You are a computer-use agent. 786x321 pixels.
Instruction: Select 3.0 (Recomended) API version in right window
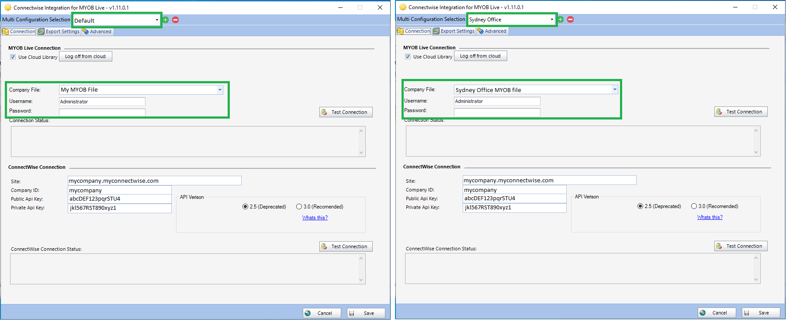pos(694,206)
